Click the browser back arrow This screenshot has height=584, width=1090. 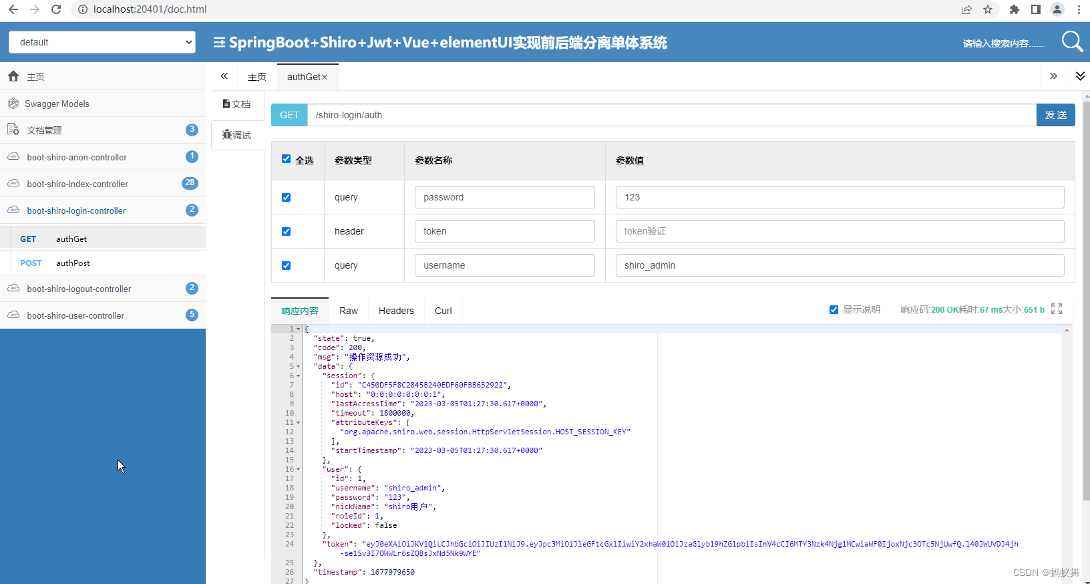tap(13, 9)
